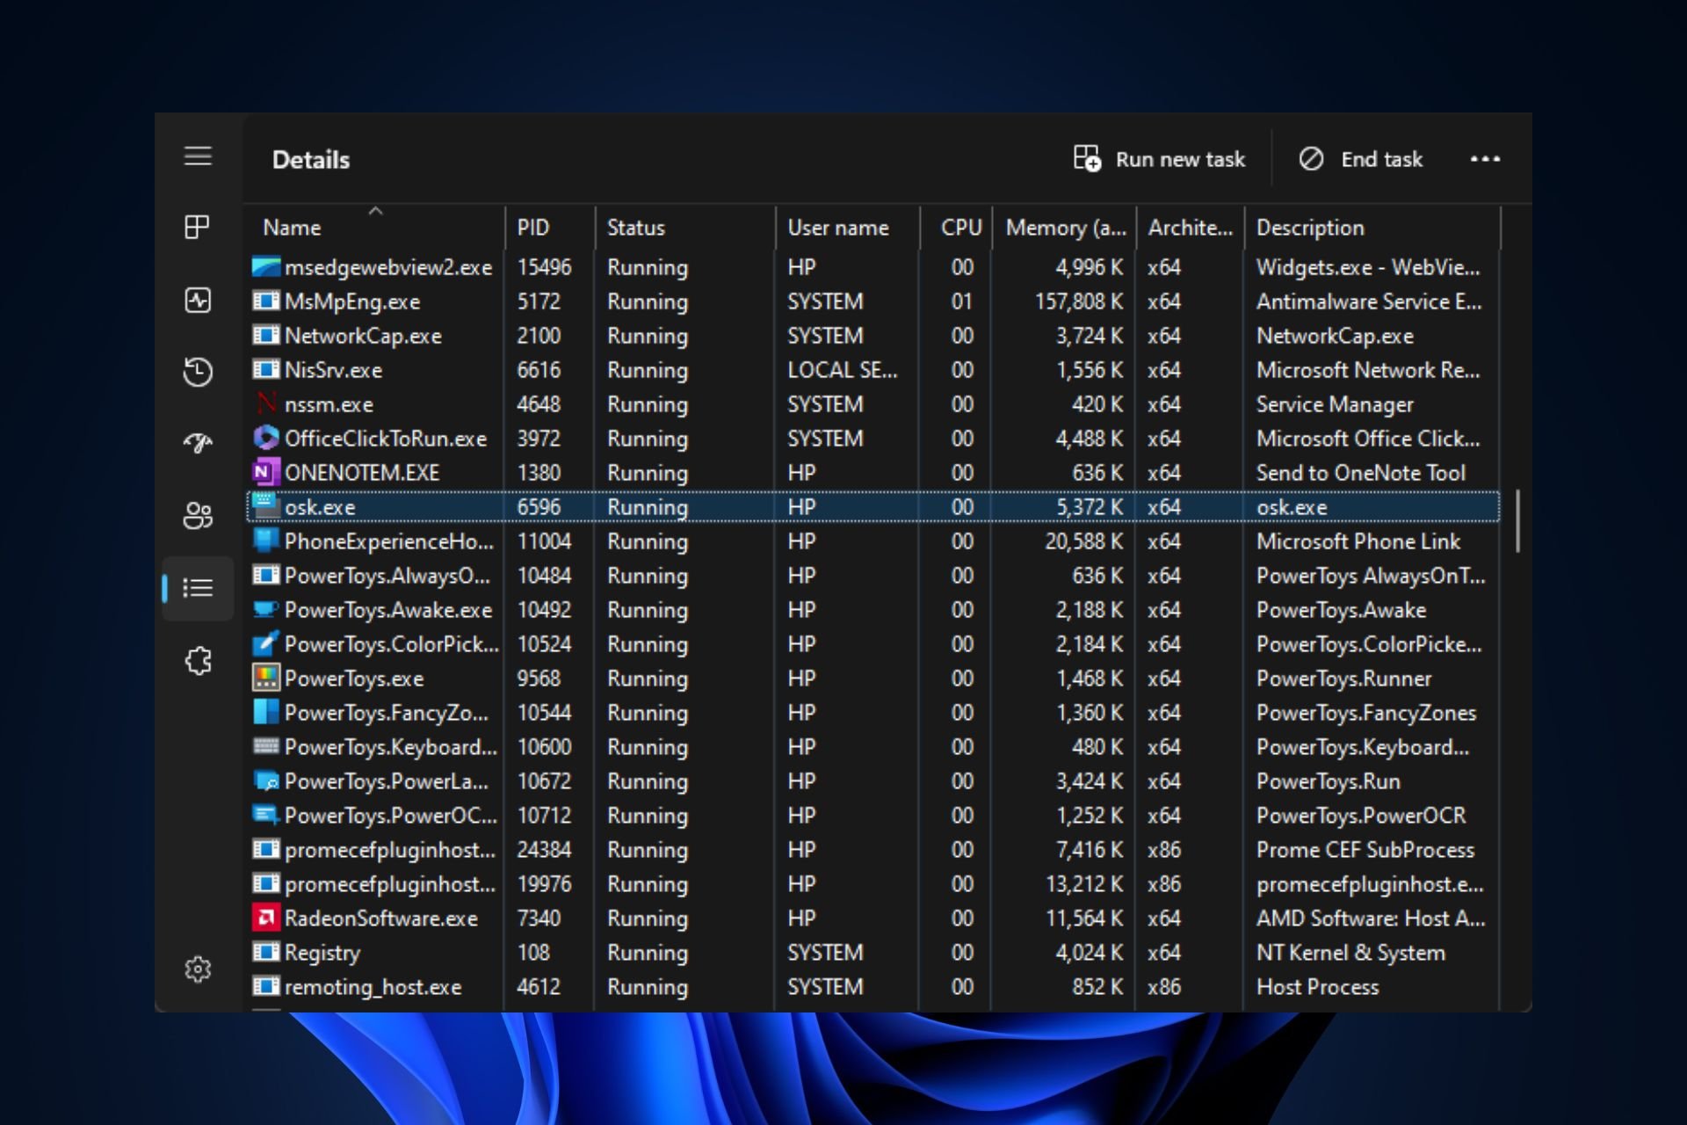This screenshot has width=1687, height=1125.
Task: Click the PowerToys.FancyZones icon
Action: [x=265, y=712]
